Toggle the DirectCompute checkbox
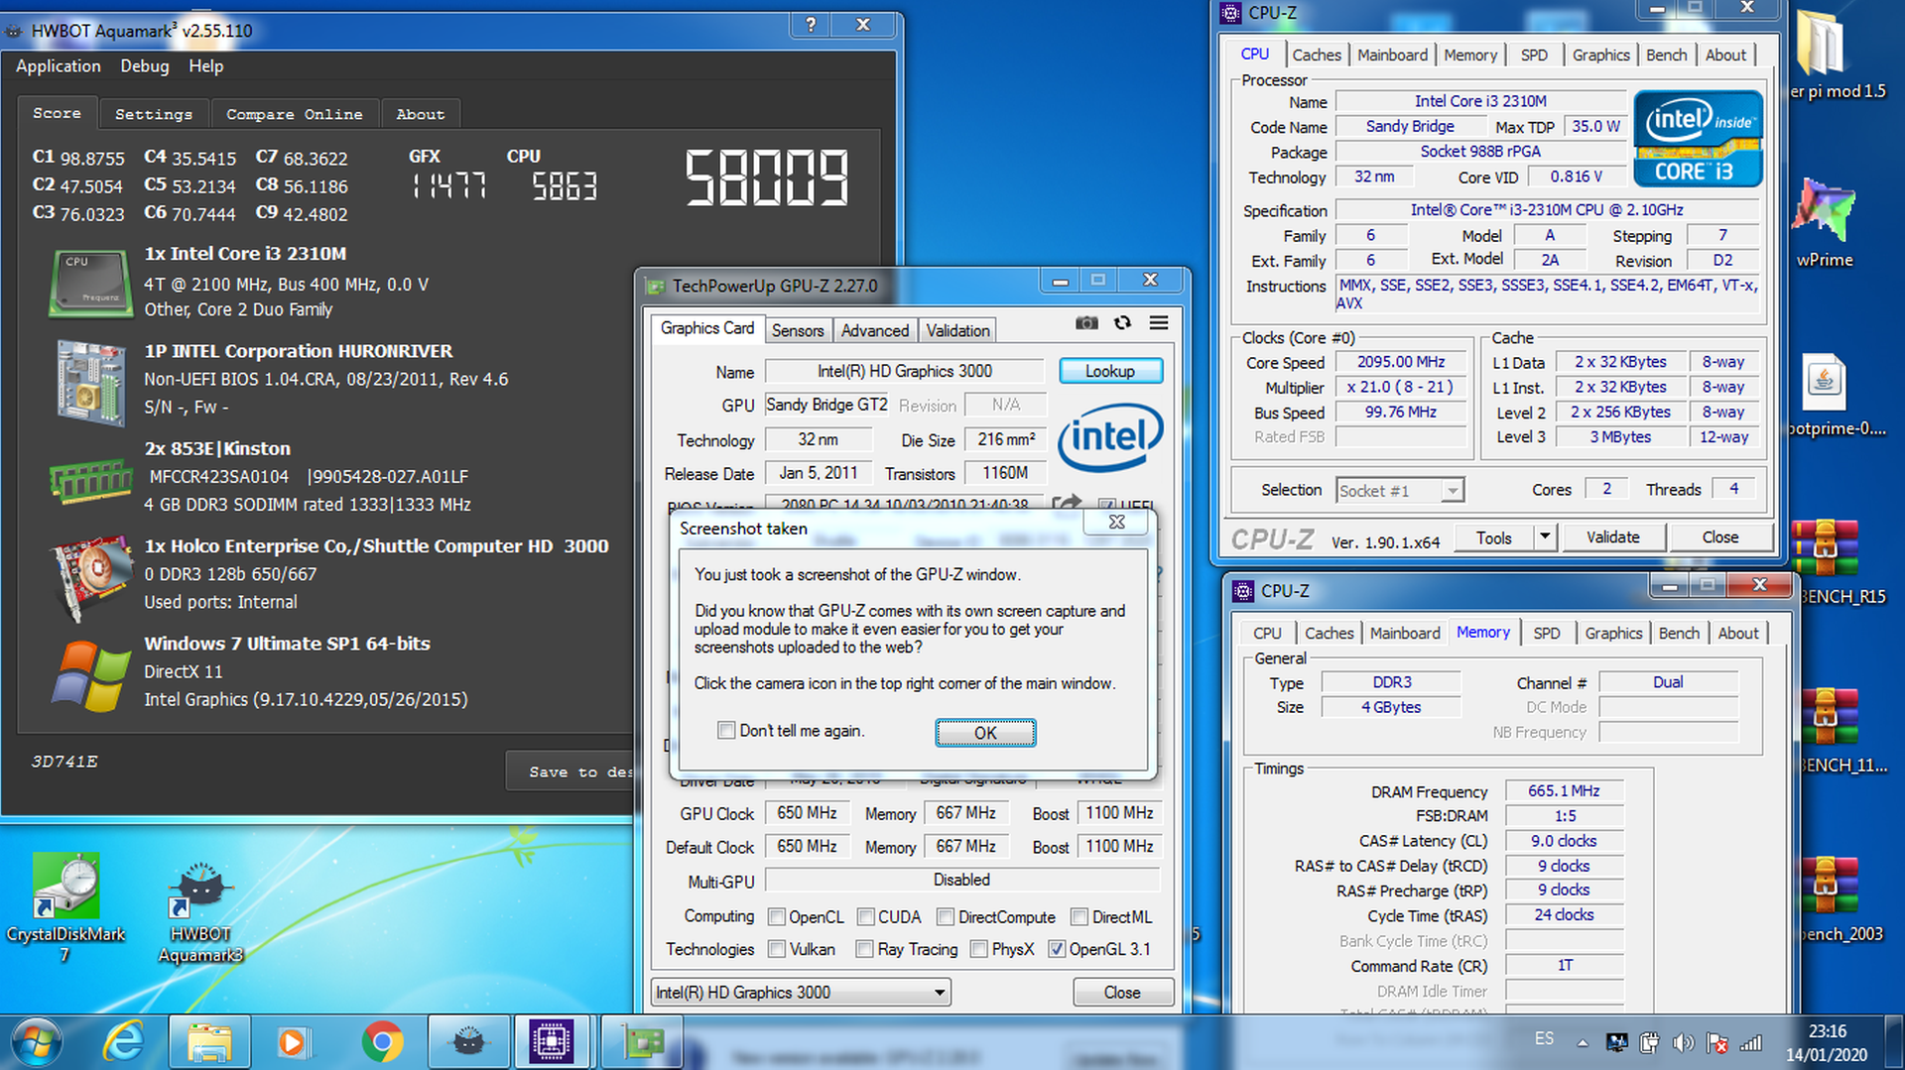1905x1070 pixels. click(x=946, y=917)
